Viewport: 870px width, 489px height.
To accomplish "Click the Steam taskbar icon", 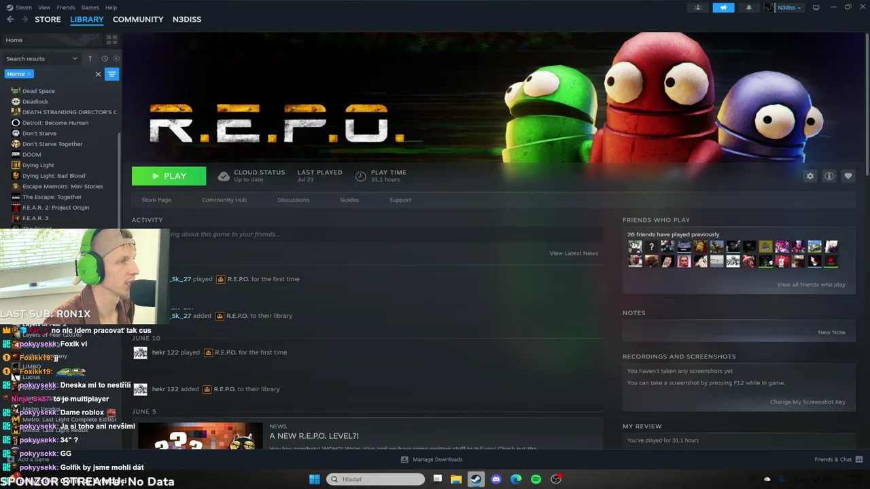I will [x=476, y=479].
